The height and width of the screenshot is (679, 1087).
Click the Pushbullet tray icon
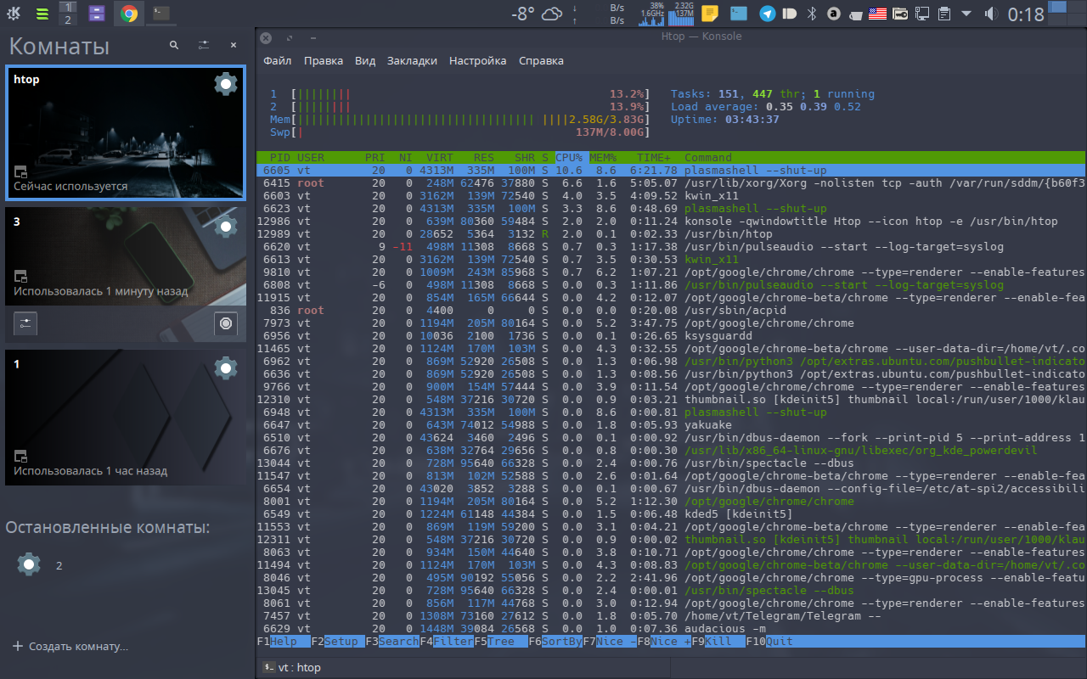(790, 14)
